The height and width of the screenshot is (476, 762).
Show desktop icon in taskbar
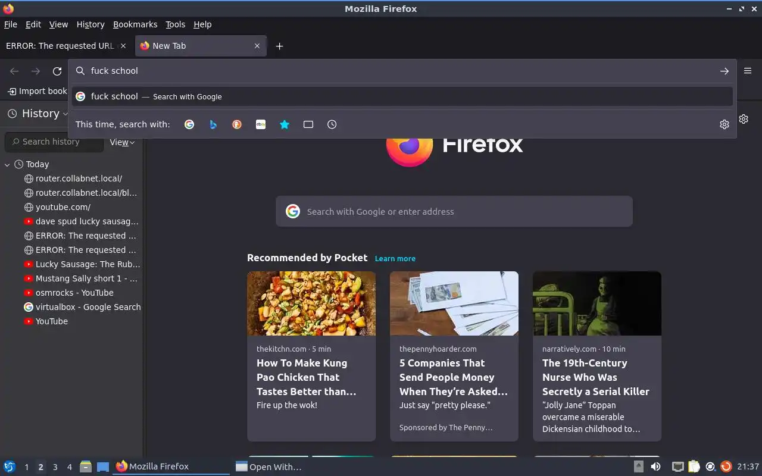103,466
